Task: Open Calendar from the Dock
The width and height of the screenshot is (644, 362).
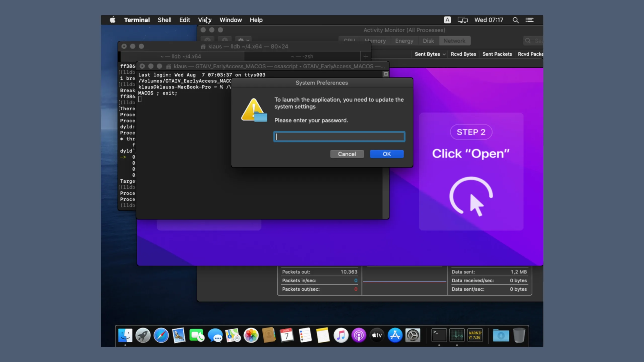Action: click(287, 335)
